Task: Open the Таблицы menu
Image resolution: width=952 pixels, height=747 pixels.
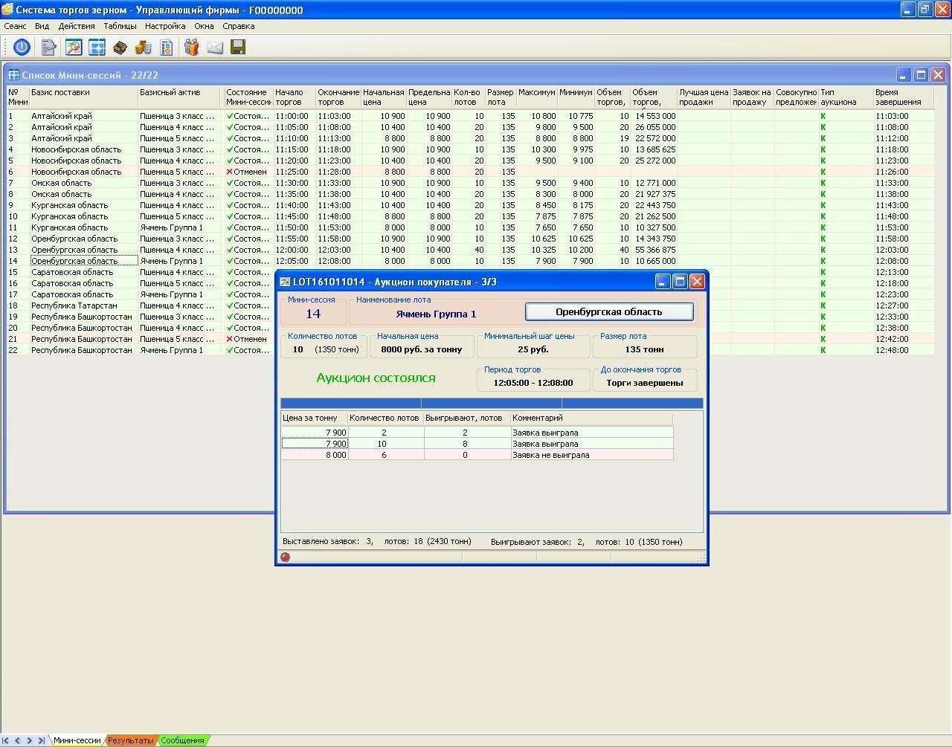Action: (120, 26)
